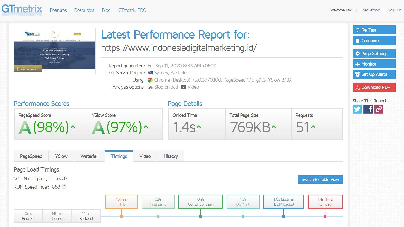
Task: Open the History tab
Action: coord(171,156)
